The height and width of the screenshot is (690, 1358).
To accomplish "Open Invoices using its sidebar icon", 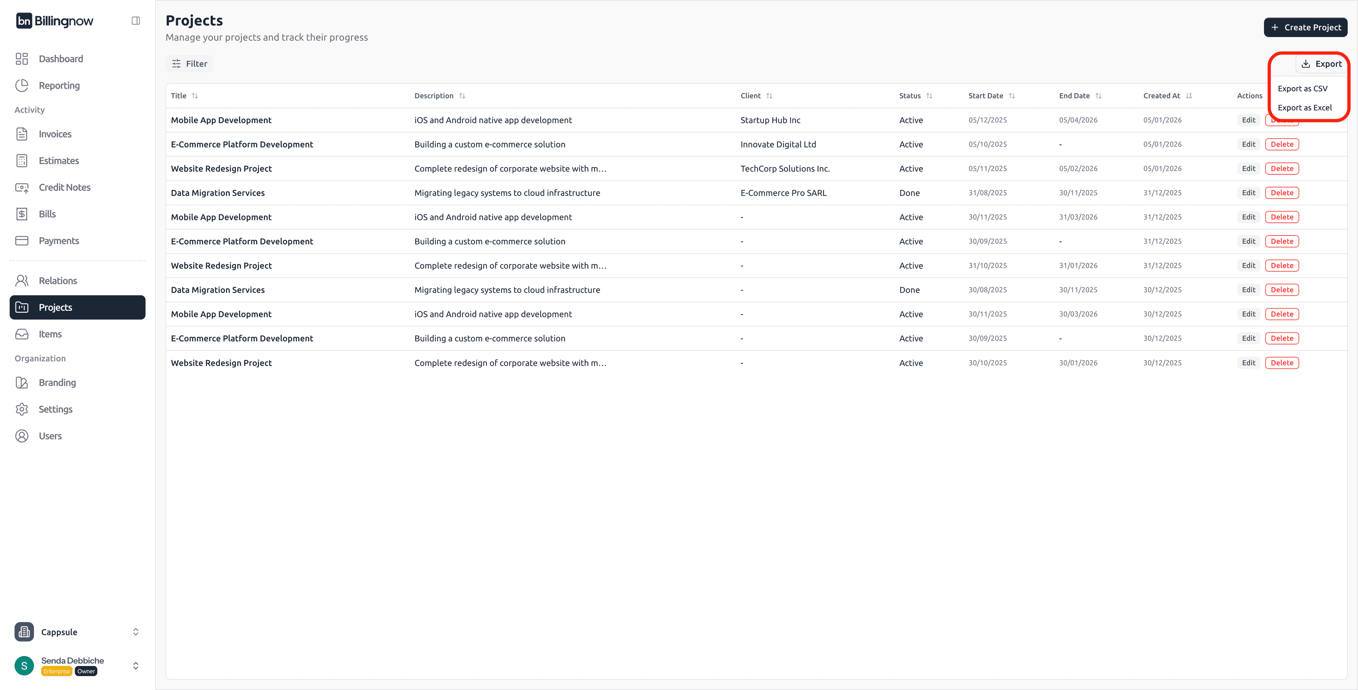I will 22,134.
